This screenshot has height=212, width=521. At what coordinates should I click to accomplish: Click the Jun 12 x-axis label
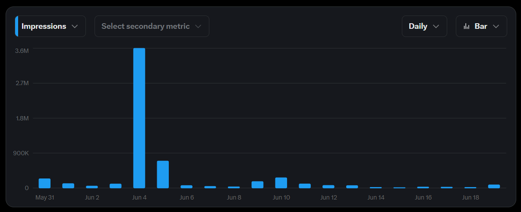pyautogui.click(x=329, y=198)
